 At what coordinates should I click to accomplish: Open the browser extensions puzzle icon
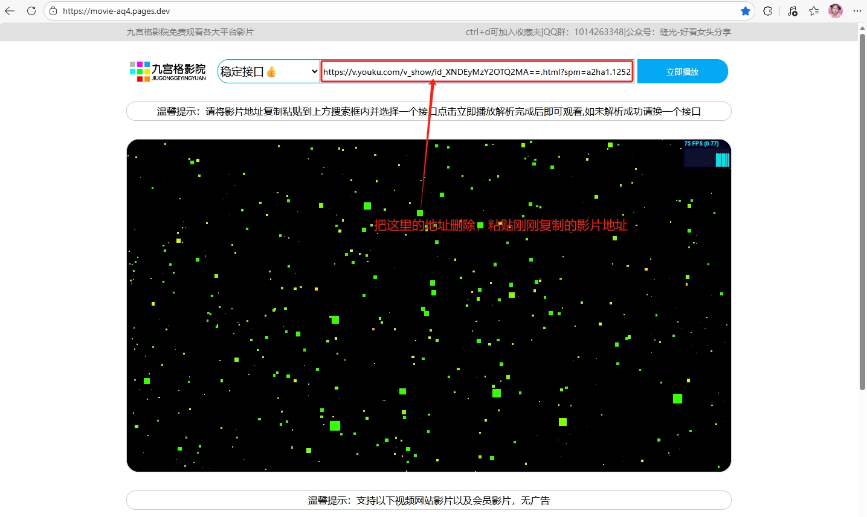click(767, 11)
